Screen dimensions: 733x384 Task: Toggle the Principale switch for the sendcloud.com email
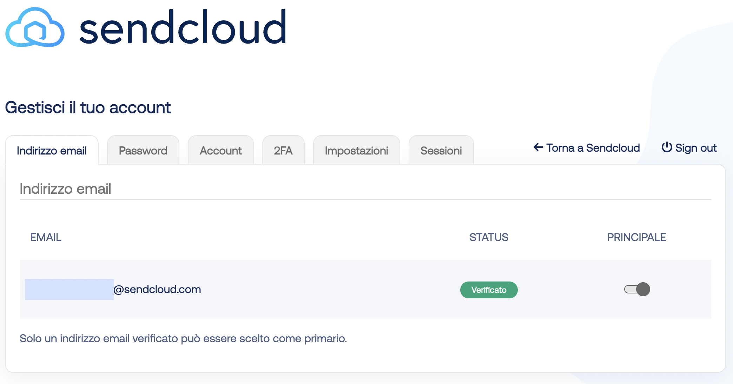coord(637,289)
